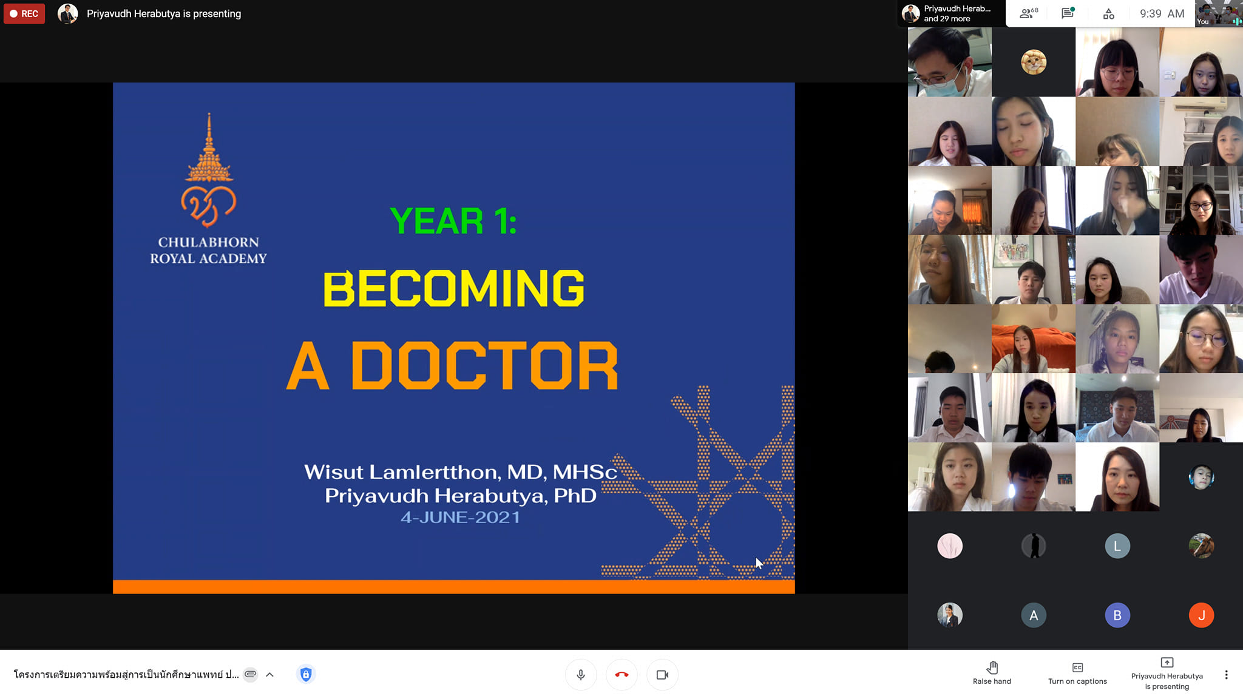This screenshot has height=699, width=1243.
Task: Click the meeting title in Thai text
Action: (x=126, y=675)
